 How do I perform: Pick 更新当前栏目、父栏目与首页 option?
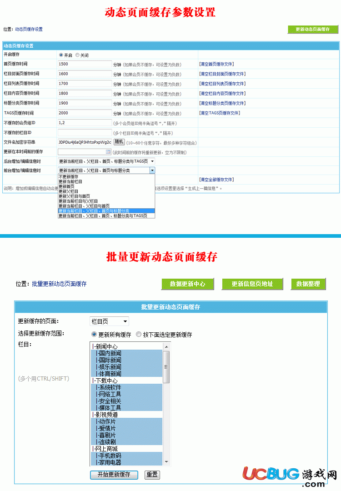[x=106, y=206]
